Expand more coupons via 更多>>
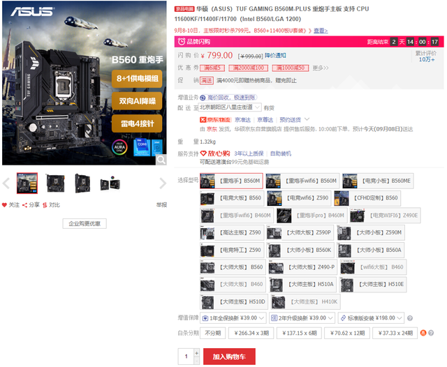Image resolution: width=447 pixels, height=367 pixels. (321, 68)
